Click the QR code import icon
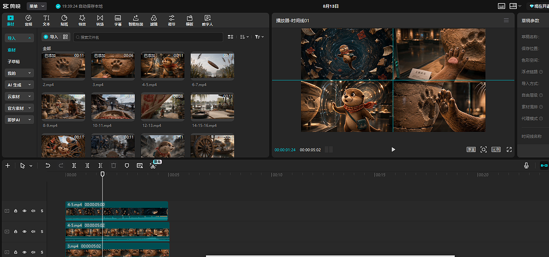Viewport: 549px width, 257px height. point(66,37)
